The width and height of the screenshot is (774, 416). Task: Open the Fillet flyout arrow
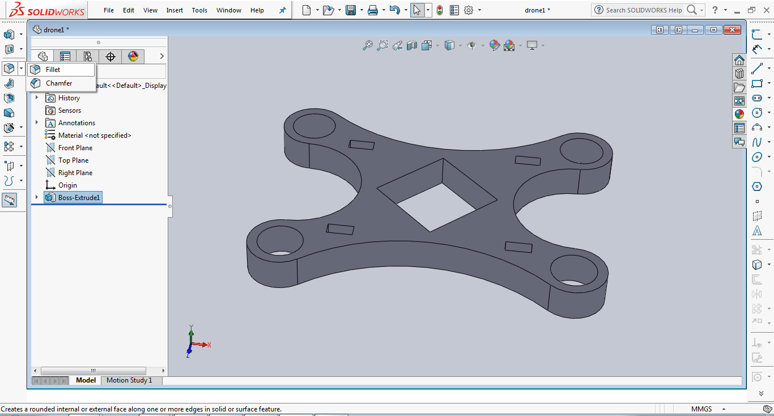(21, 69)
